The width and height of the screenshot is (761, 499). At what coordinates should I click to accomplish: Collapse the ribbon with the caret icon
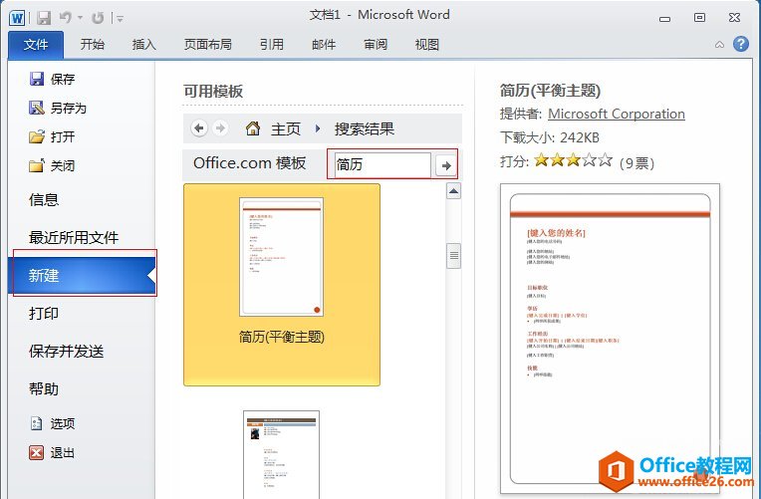pos(720,45)
